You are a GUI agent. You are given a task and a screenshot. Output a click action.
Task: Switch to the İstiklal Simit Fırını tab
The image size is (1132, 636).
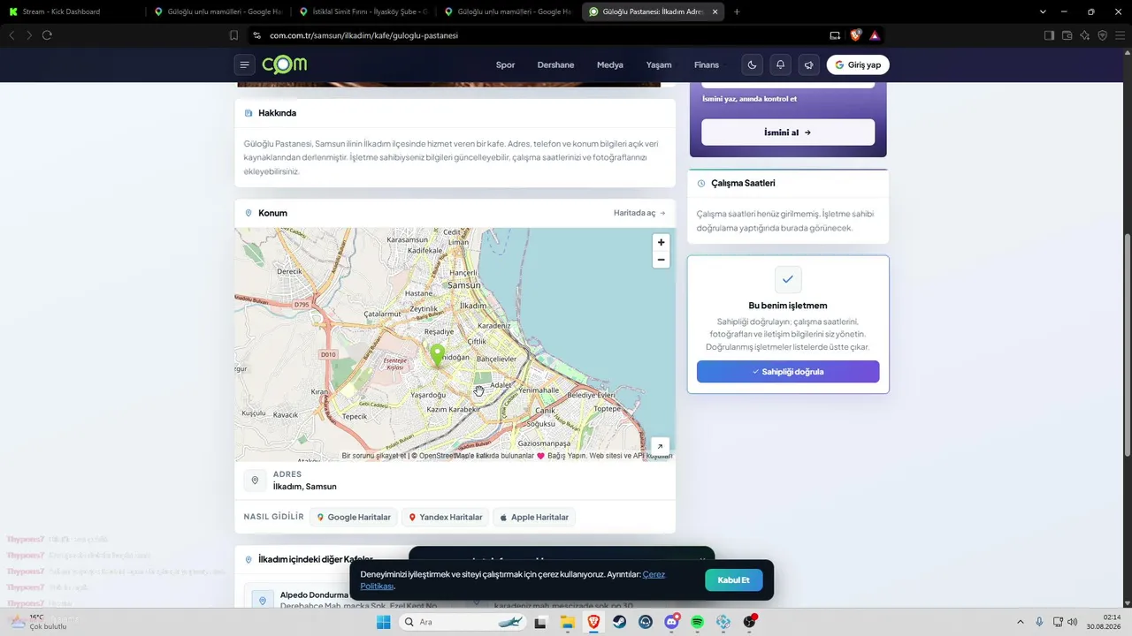363,11
